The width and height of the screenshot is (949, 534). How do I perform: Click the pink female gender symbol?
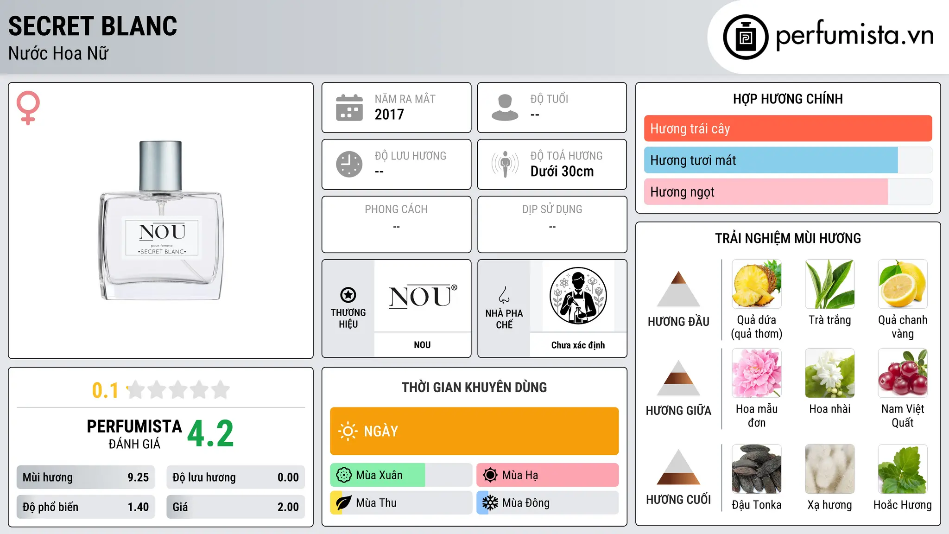click(28, 108)
